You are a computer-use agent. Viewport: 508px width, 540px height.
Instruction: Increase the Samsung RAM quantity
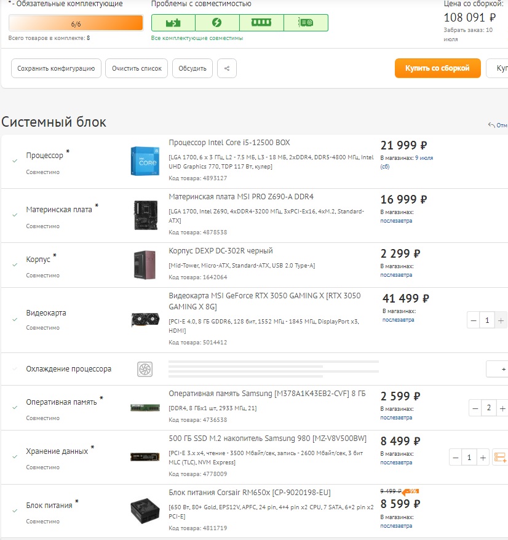point(502,408)
